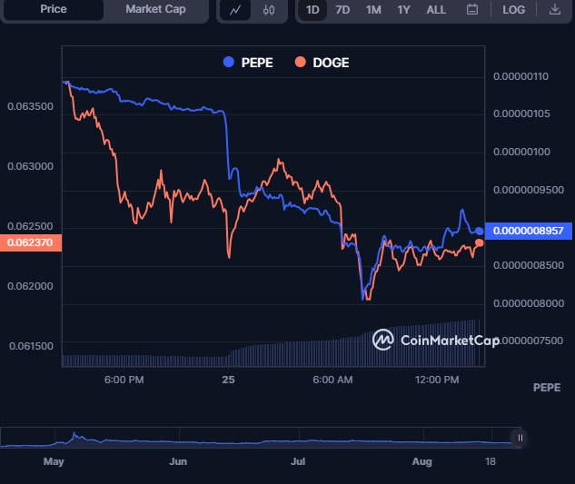Click the 0.0000008500 right axis value
This screenshot has height=484, width=575.
click(529, 265)
